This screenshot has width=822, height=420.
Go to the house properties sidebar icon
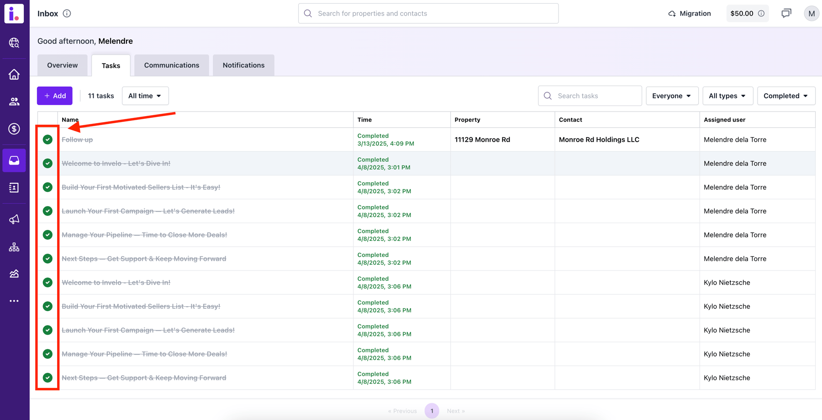pyautogui.click(x=14, y=74)
